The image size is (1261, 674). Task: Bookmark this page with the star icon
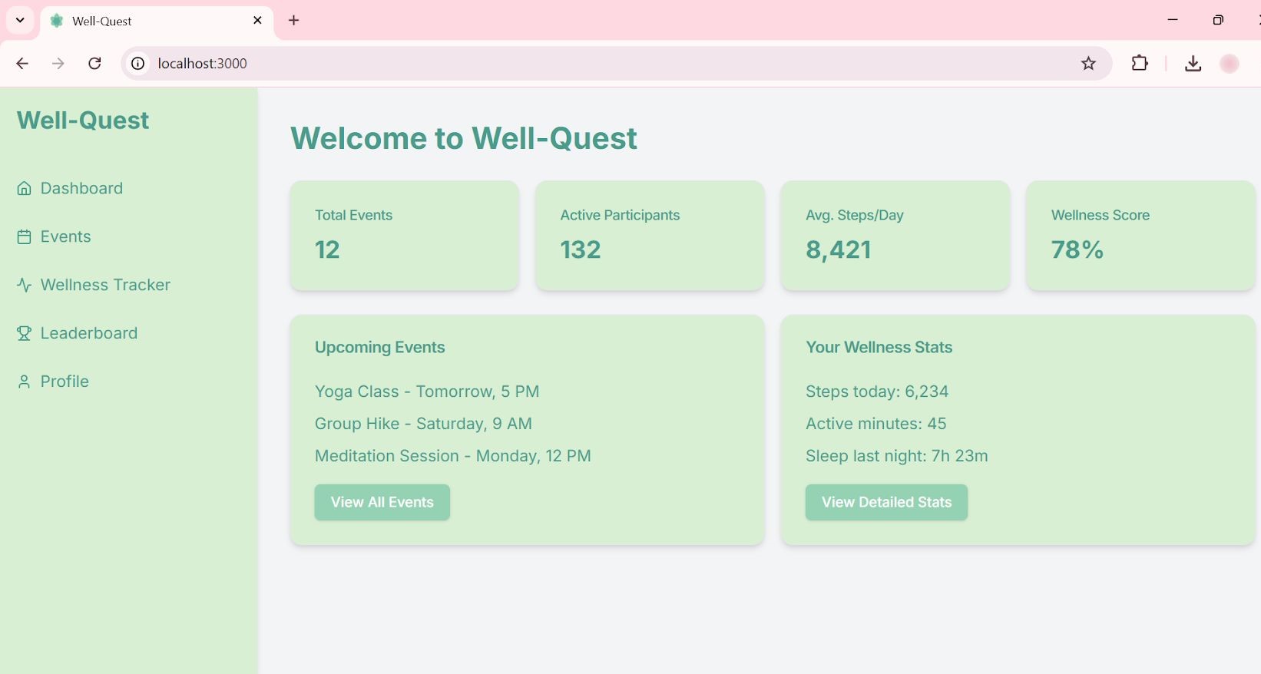tap(1088, 64)
